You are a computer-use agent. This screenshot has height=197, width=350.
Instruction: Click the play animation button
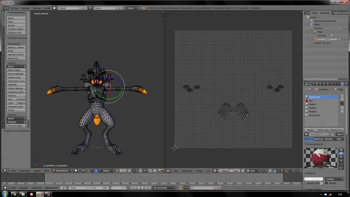(x=143, y=188)
